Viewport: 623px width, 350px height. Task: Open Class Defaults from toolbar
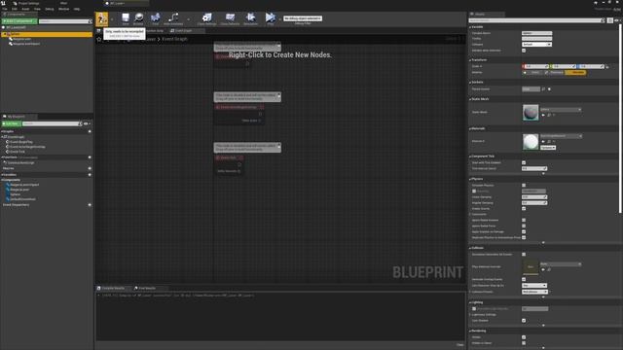click(x=230, y=18)
